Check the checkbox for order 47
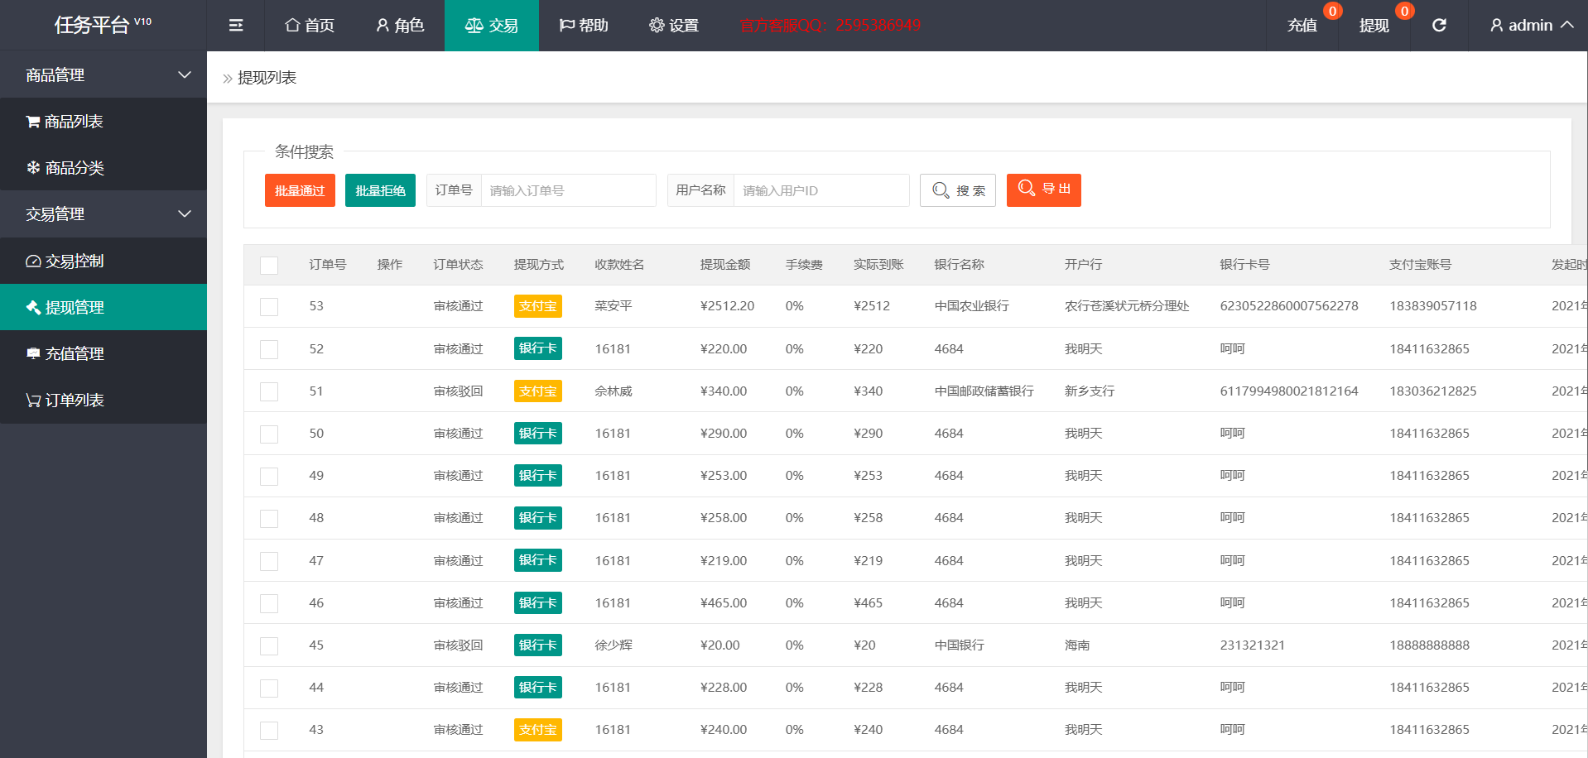 coord(269,561)
